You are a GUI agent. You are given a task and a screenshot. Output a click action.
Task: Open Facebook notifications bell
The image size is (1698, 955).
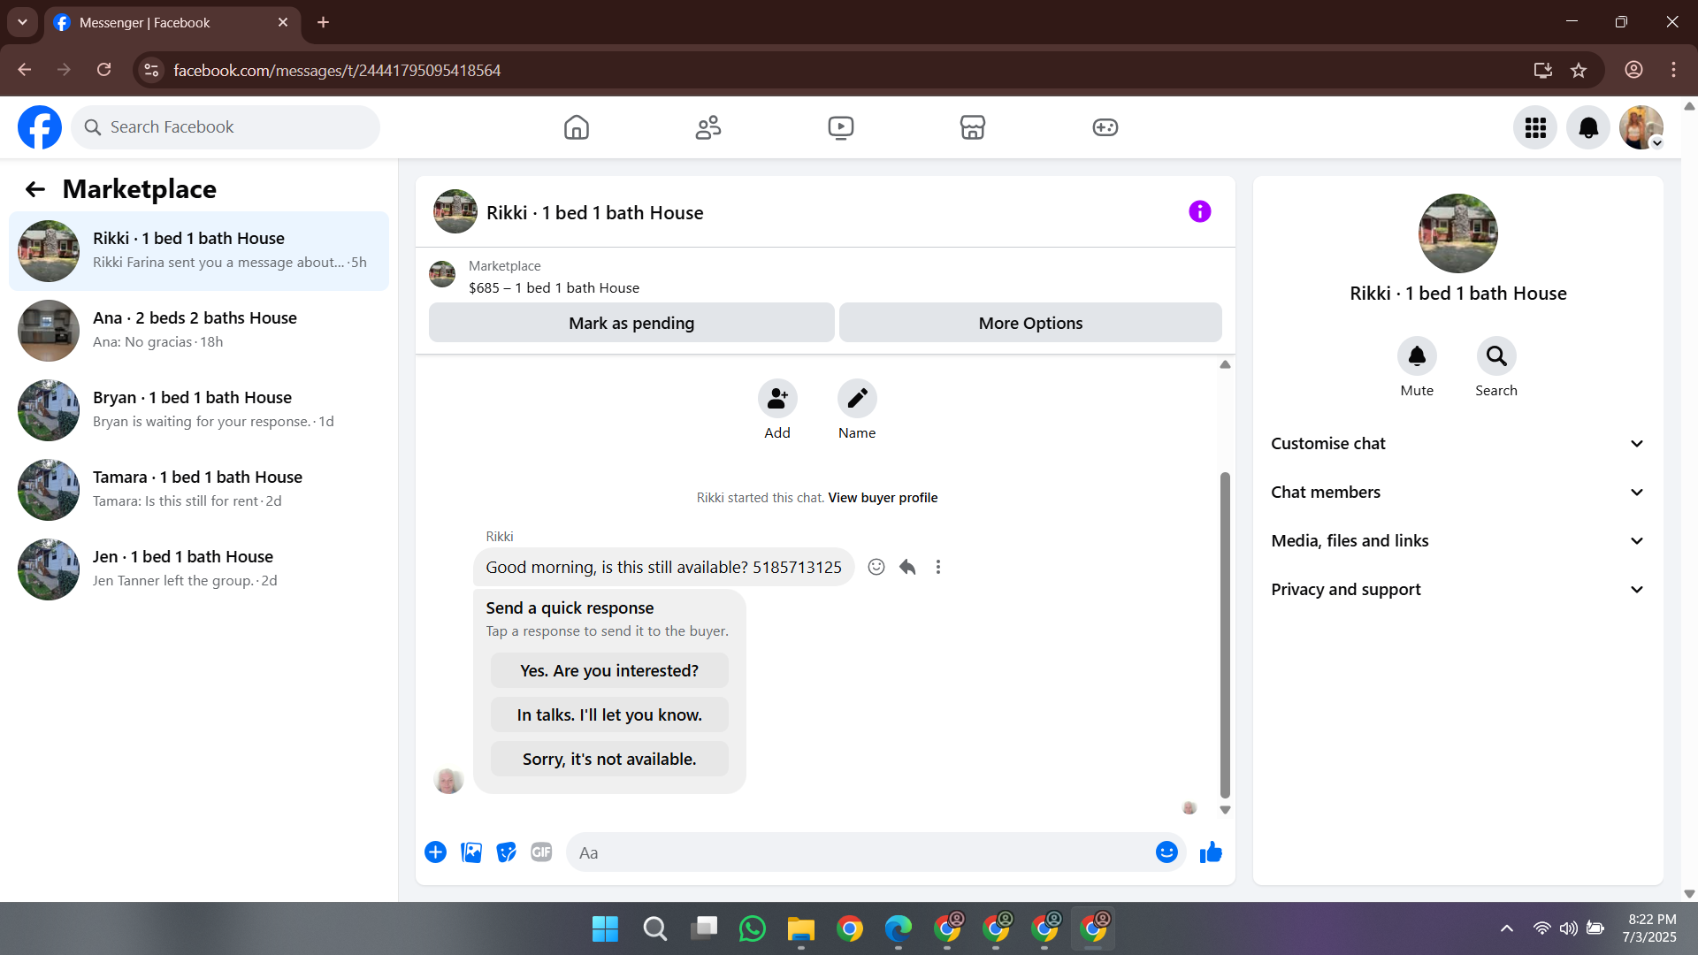[1588, 127]
